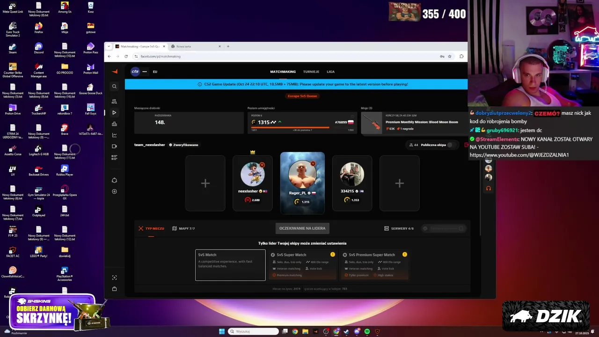599x337 pixels.
Task: Open the Fall Guys desktop icon
Action: point(91,109)
